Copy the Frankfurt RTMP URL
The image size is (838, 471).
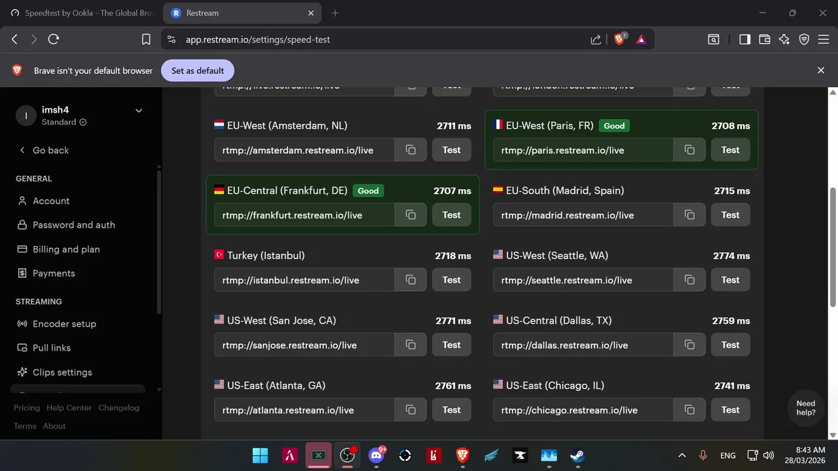pyautogui.click(x=410, y=215)
